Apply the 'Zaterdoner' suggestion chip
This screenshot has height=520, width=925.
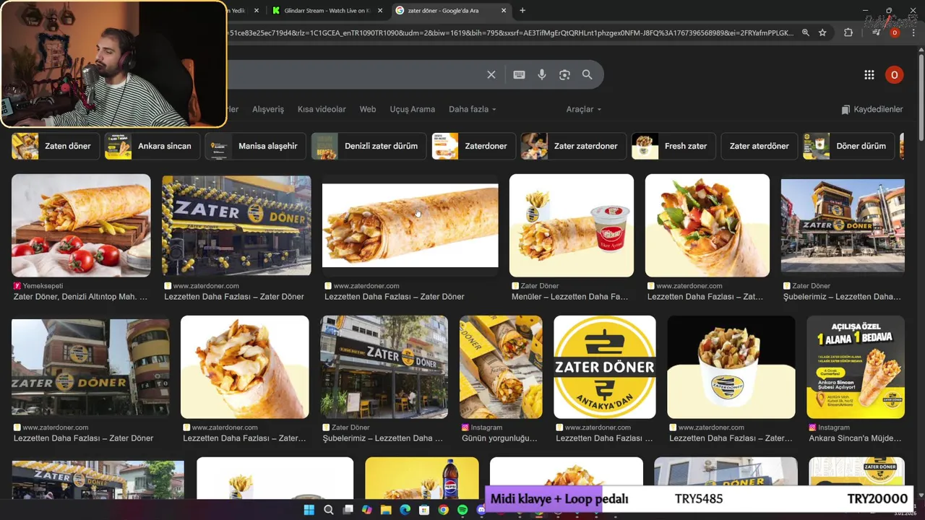point(473,146)
